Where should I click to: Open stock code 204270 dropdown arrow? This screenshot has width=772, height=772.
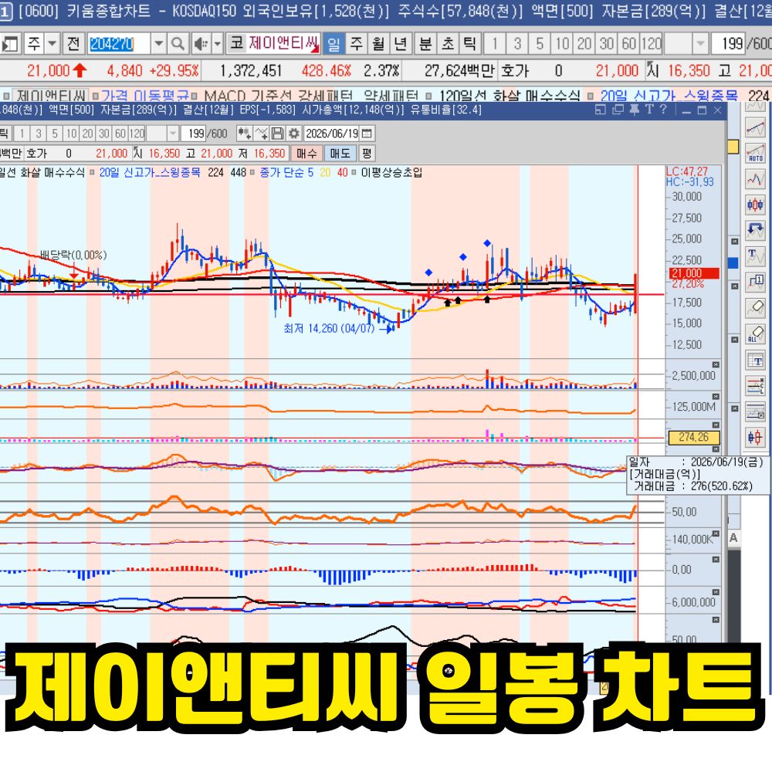coord(158,44)
